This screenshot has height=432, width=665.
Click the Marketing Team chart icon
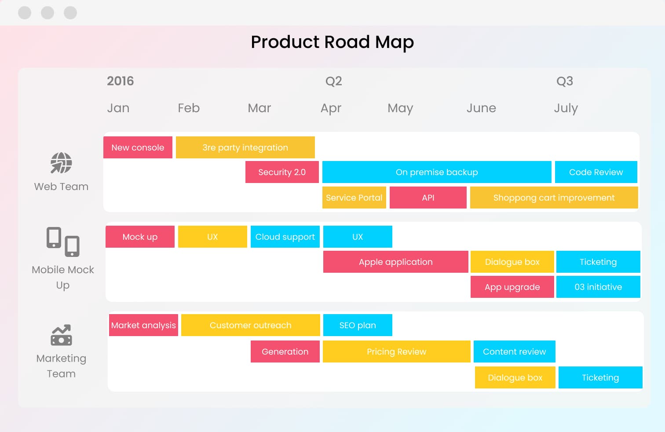click(61, 335)
